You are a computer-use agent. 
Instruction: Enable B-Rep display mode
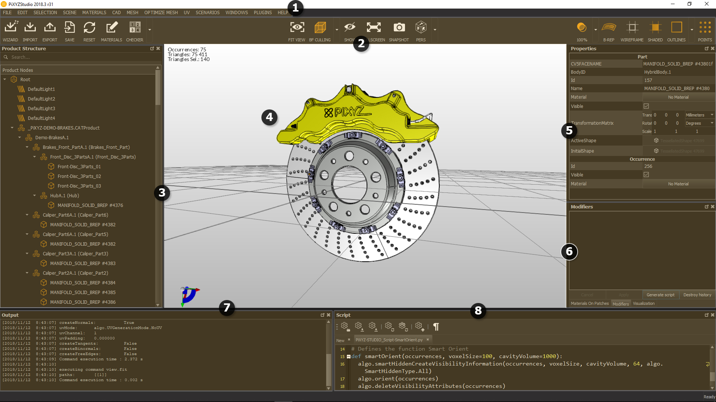click(x=609, y=28)
